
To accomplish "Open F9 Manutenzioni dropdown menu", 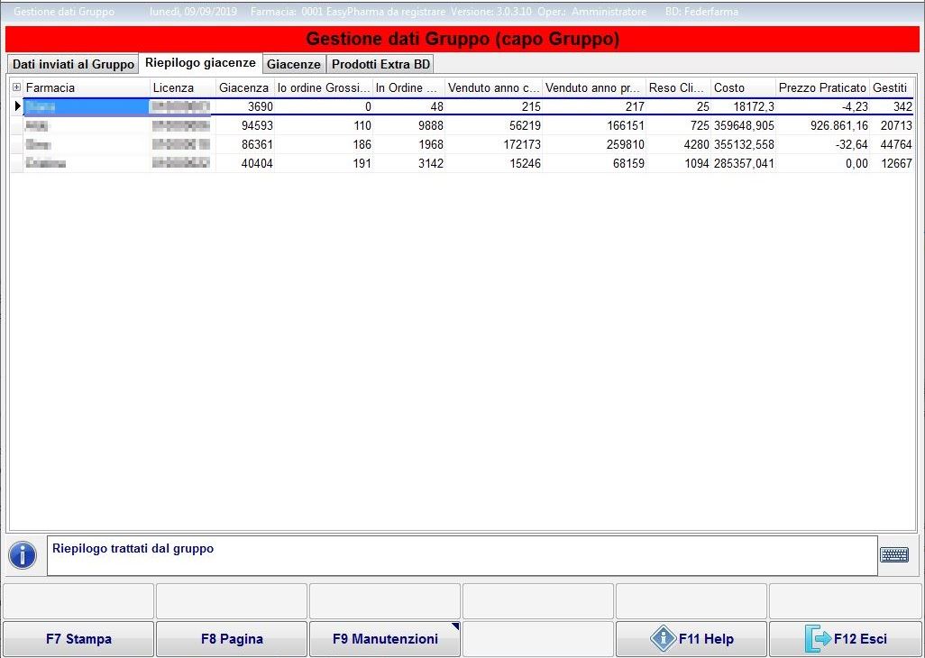I will click(385, 639).
